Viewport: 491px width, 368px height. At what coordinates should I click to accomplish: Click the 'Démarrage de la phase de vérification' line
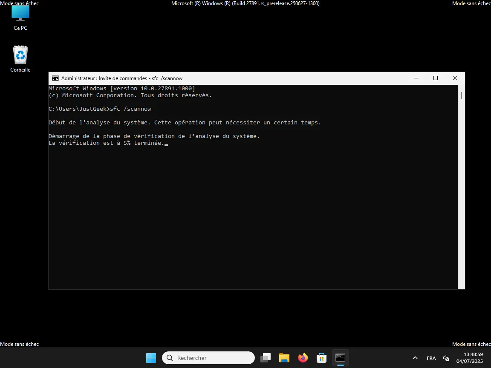(154, 136)
